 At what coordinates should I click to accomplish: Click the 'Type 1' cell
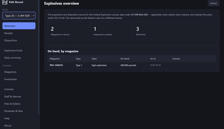[79, 65]
